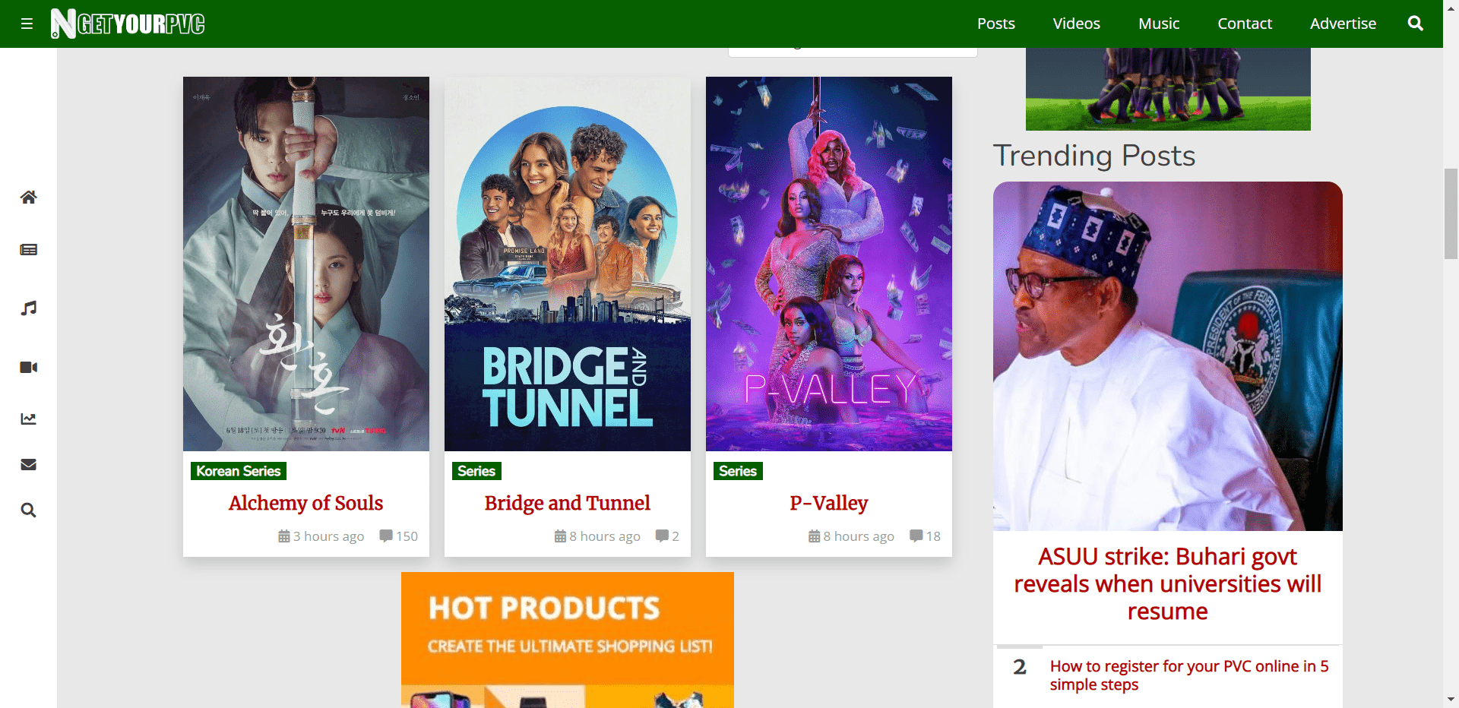Click '3 hours ago' on Alchemy card
This screenshot has width=1459, height=708.
tap(328, 536)
